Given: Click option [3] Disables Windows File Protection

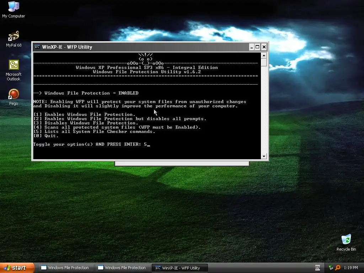Looking at the screenshot, I should point(86,123).
